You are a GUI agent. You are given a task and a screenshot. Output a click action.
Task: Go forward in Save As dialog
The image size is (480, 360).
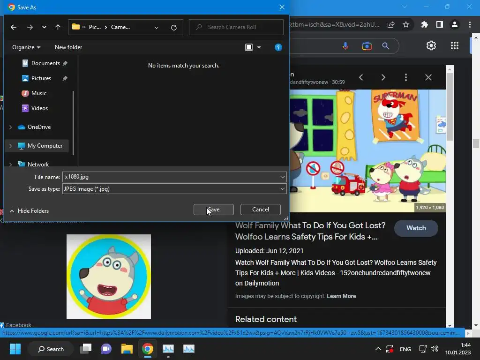coord(30,27)
